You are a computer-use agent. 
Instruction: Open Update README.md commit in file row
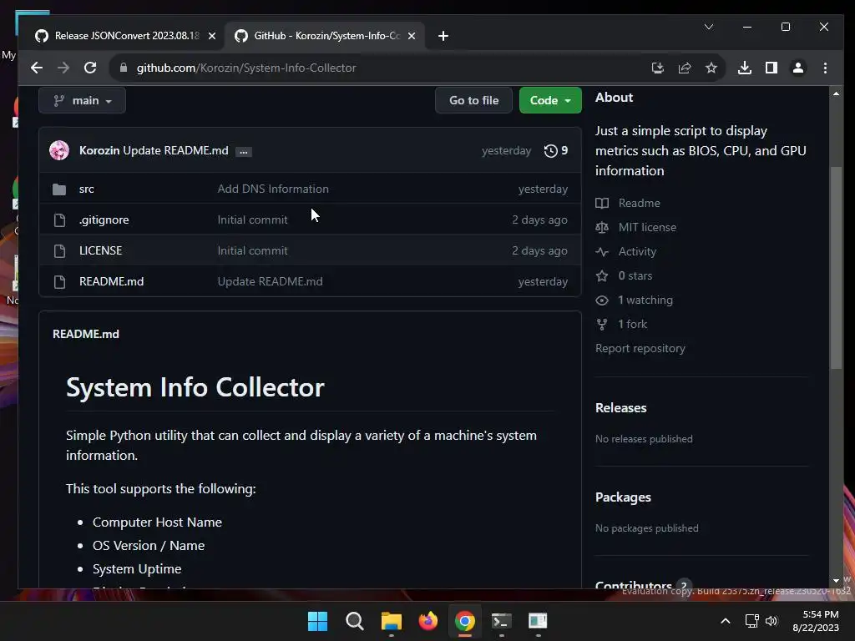(x=271, y=281)
